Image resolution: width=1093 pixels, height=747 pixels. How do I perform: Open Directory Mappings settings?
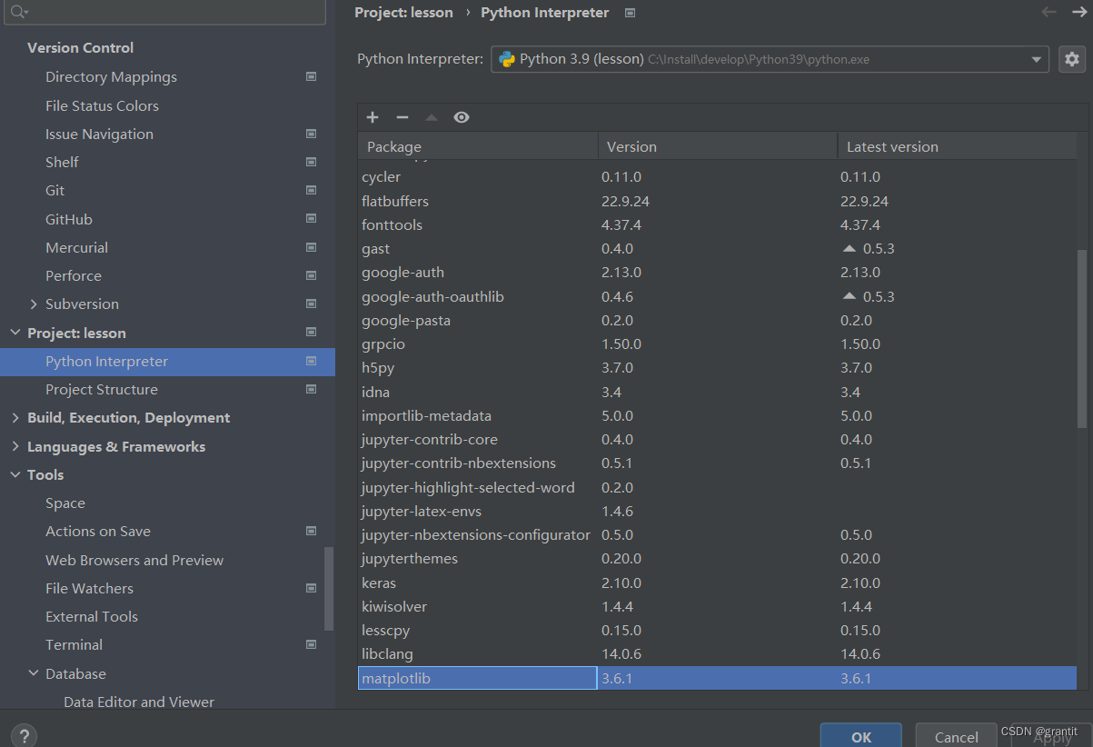click(x=111, y=77)
